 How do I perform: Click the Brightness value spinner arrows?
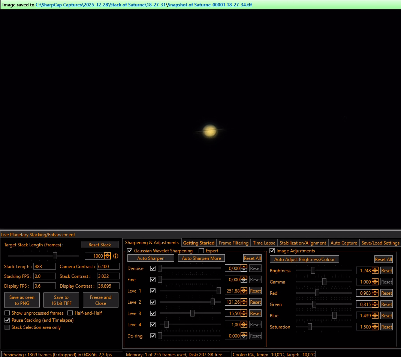375,270
